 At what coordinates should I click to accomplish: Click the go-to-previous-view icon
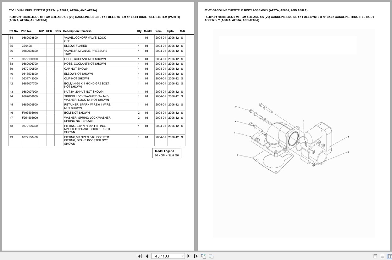tap(203, 256)
